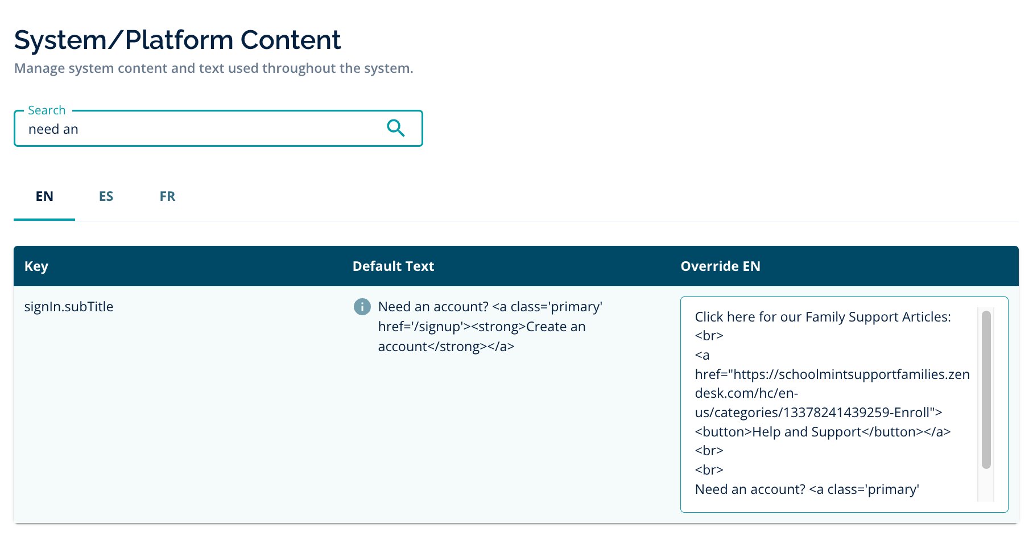Click the default text 'Need an account?' snippet
Image resolution: width=1033 pixels, height=544 pixels.
pyautogui.click(x=433, y=307)
